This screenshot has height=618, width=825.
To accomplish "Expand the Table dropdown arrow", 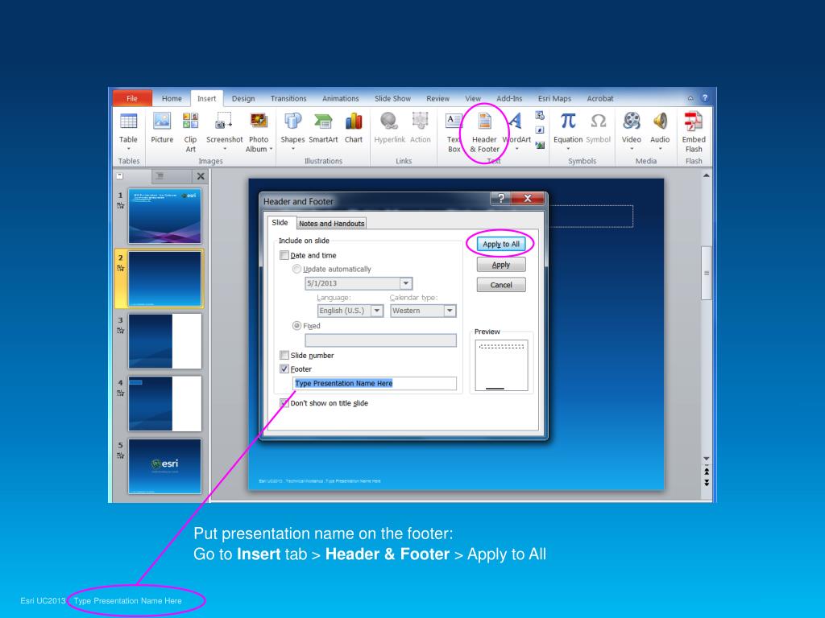I will (128, 149).
